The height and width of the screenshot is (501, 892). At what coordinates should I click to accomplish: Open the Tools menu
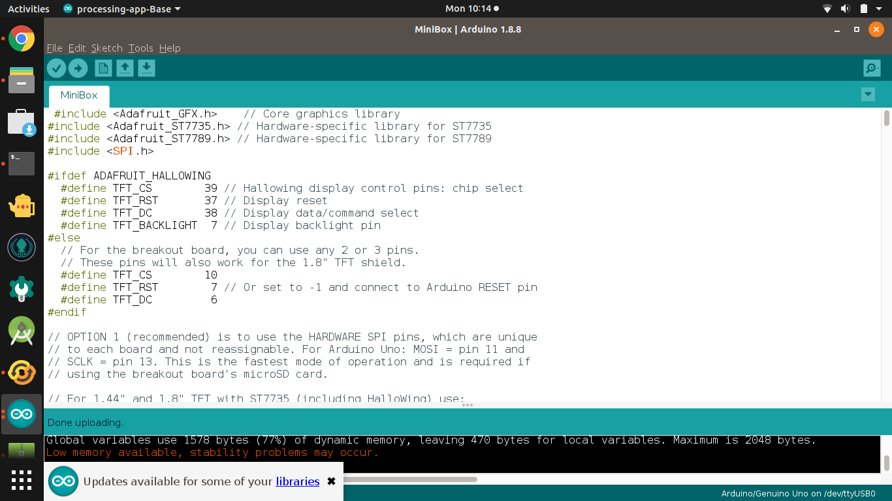tap(141, 48)
